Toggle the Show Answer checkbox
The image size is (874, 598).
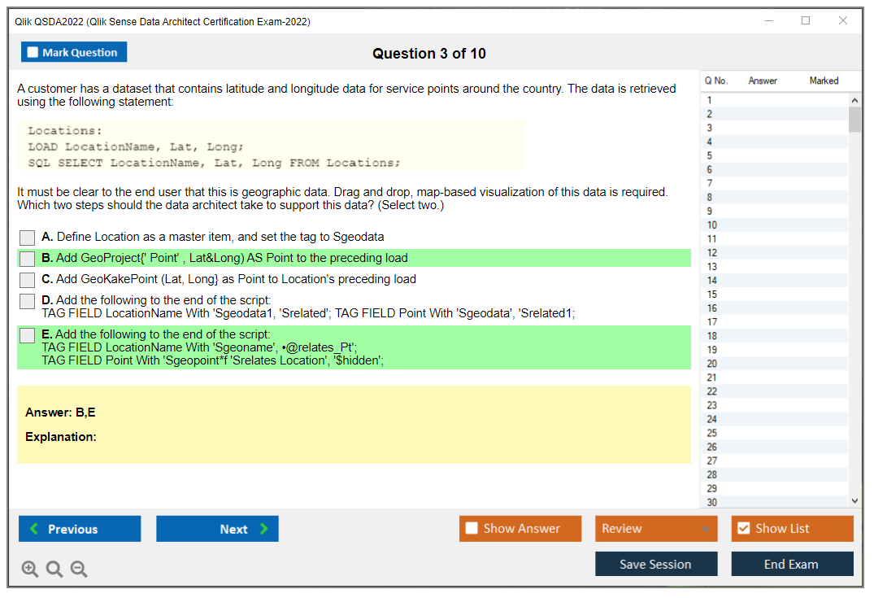pyautogui.click(x=472, y=529)
